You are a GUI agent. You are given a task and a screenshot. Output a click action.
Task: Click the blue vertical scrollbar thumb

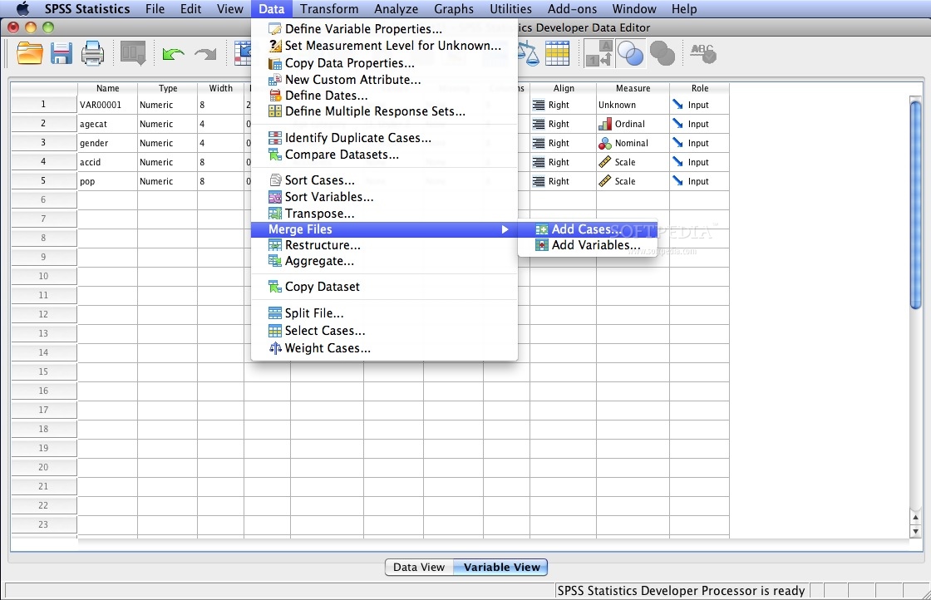click(915, 204)
